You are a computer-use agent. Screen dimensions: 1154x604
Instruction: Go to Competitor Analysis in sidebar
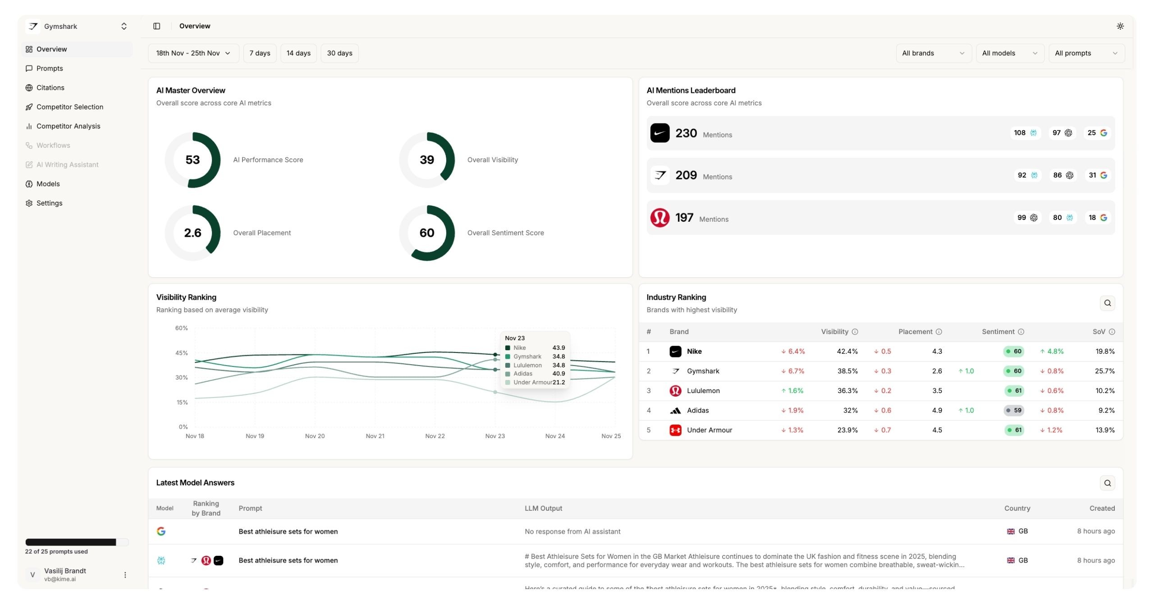coord(68,126)
